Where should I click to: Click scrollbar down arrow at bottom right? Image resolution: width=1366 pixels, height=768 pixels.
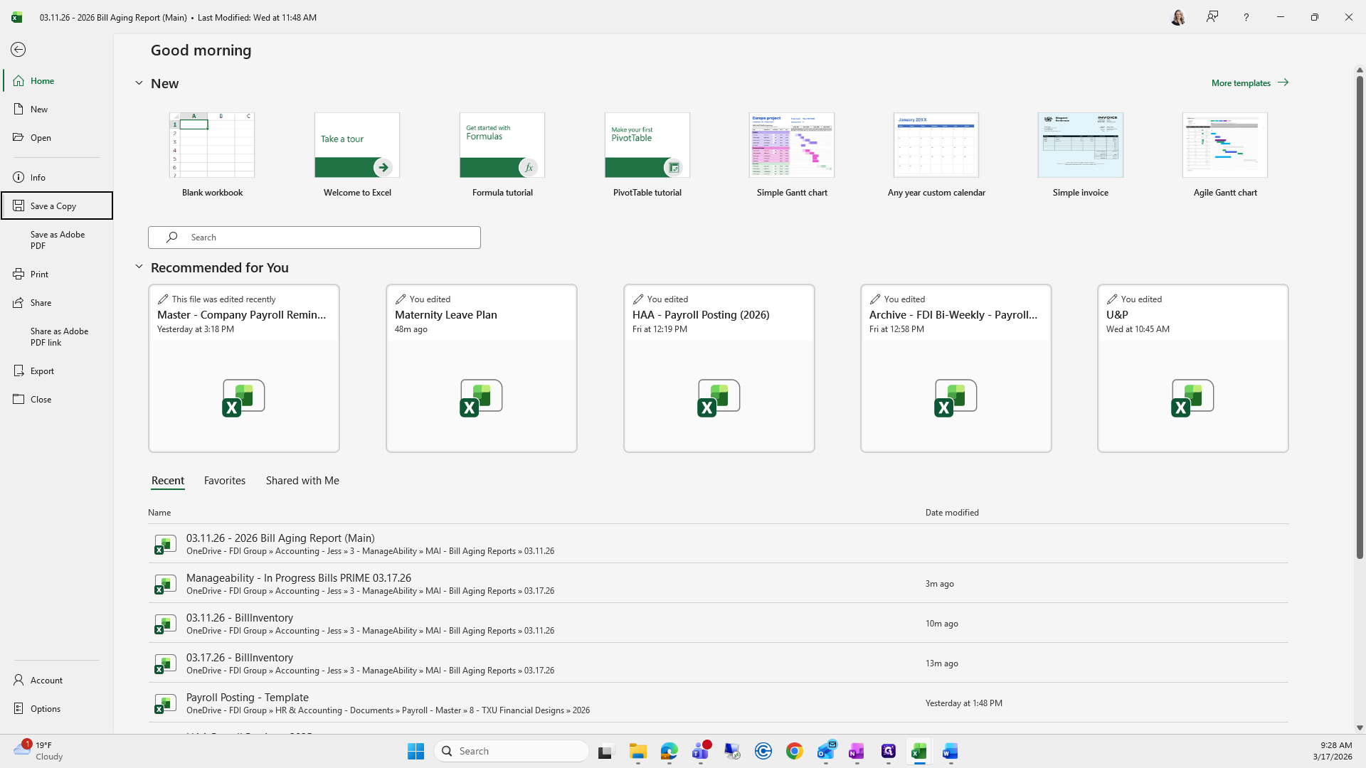pyautogui.click(x=1360, y=727)
